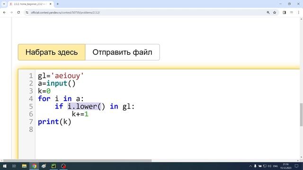Click the horizontal page scrollbar thumb
The image size is (303, 170).
77,161
